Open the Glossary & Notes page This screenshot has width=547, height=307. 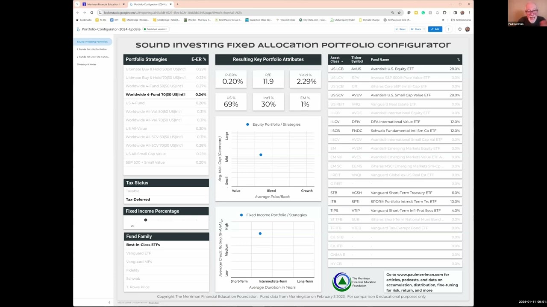86,64
